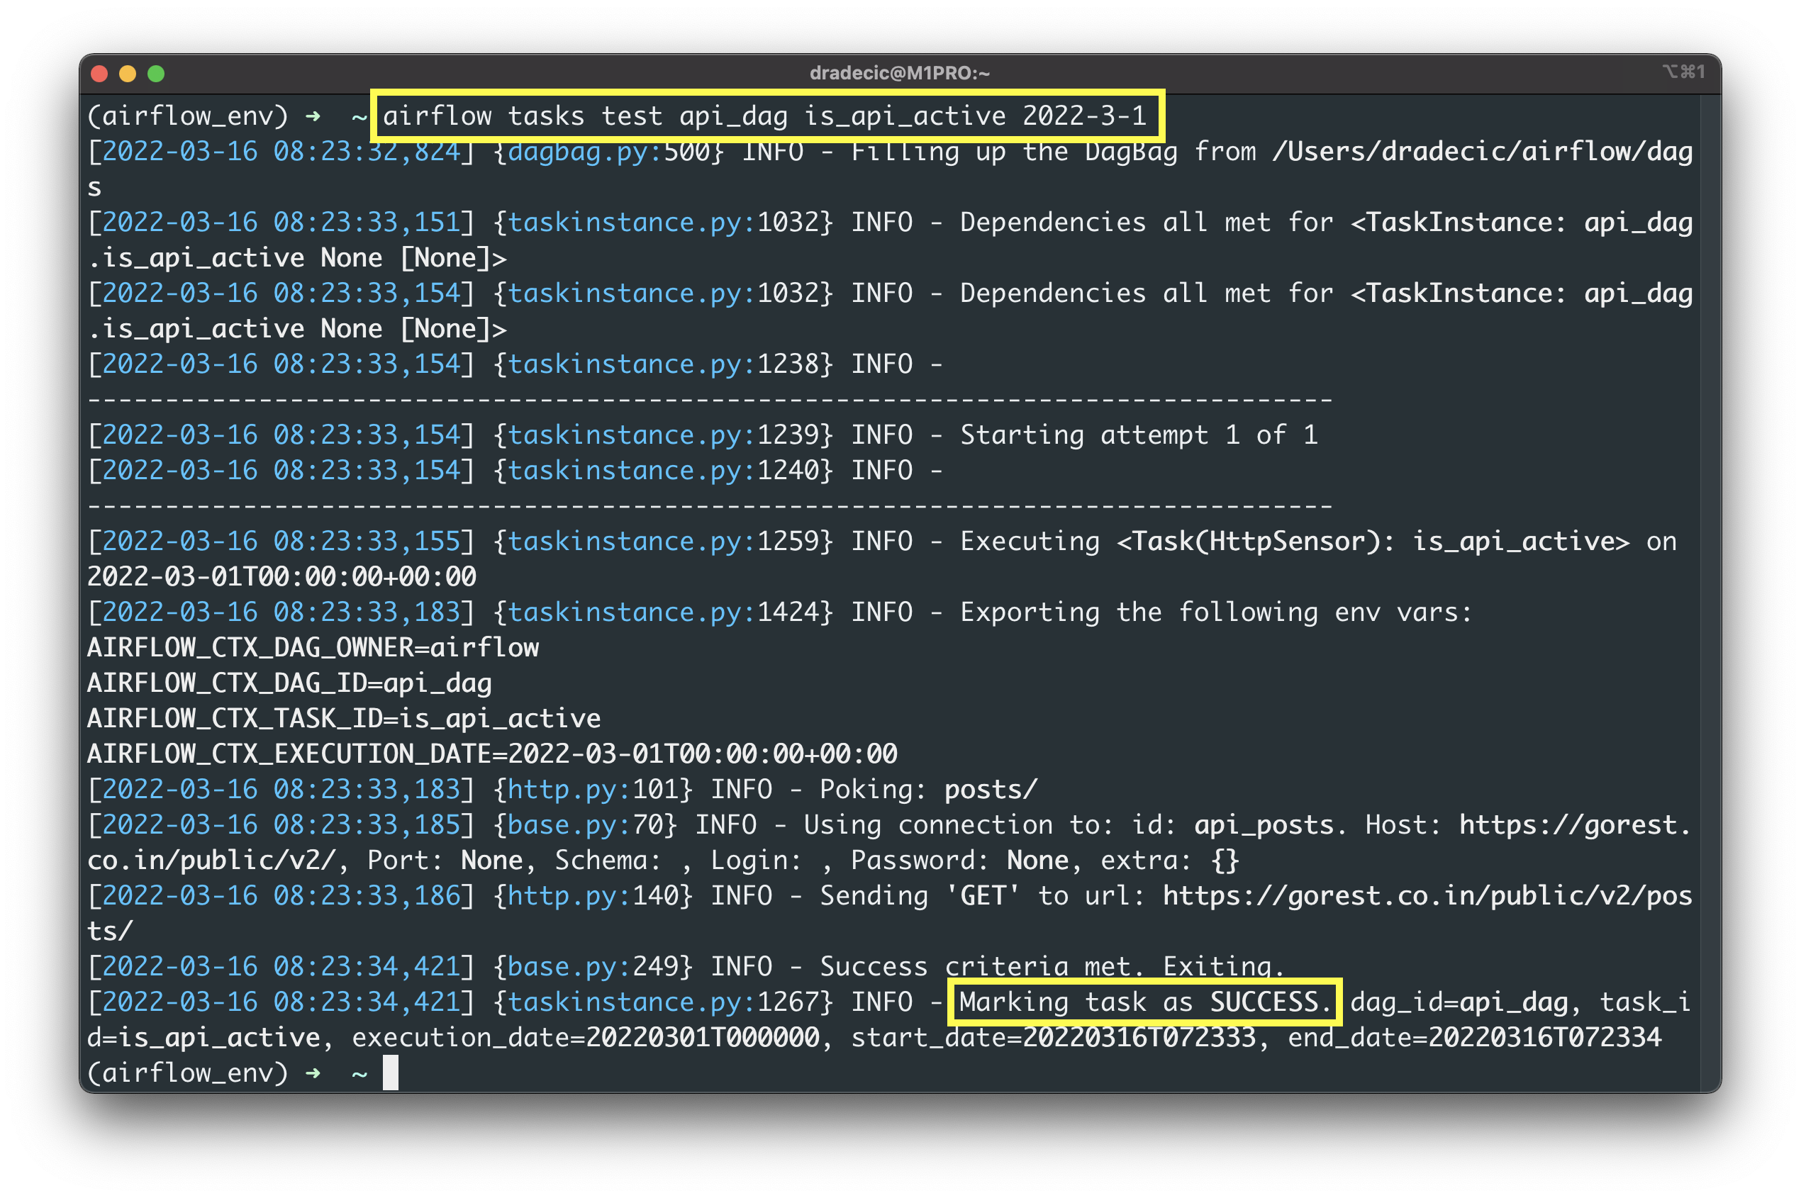Image resolution: width=1801 pixels, height=1198 pixels.
Task: Select the highlighted airflow tasks test command
Action: [x=764, y=116]
